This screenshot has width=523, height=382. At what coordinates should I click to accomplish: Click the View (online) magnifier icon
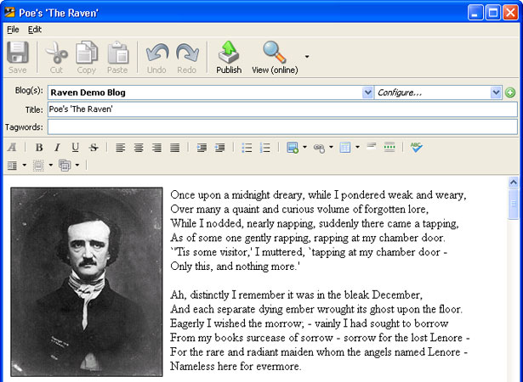[274, 52]
